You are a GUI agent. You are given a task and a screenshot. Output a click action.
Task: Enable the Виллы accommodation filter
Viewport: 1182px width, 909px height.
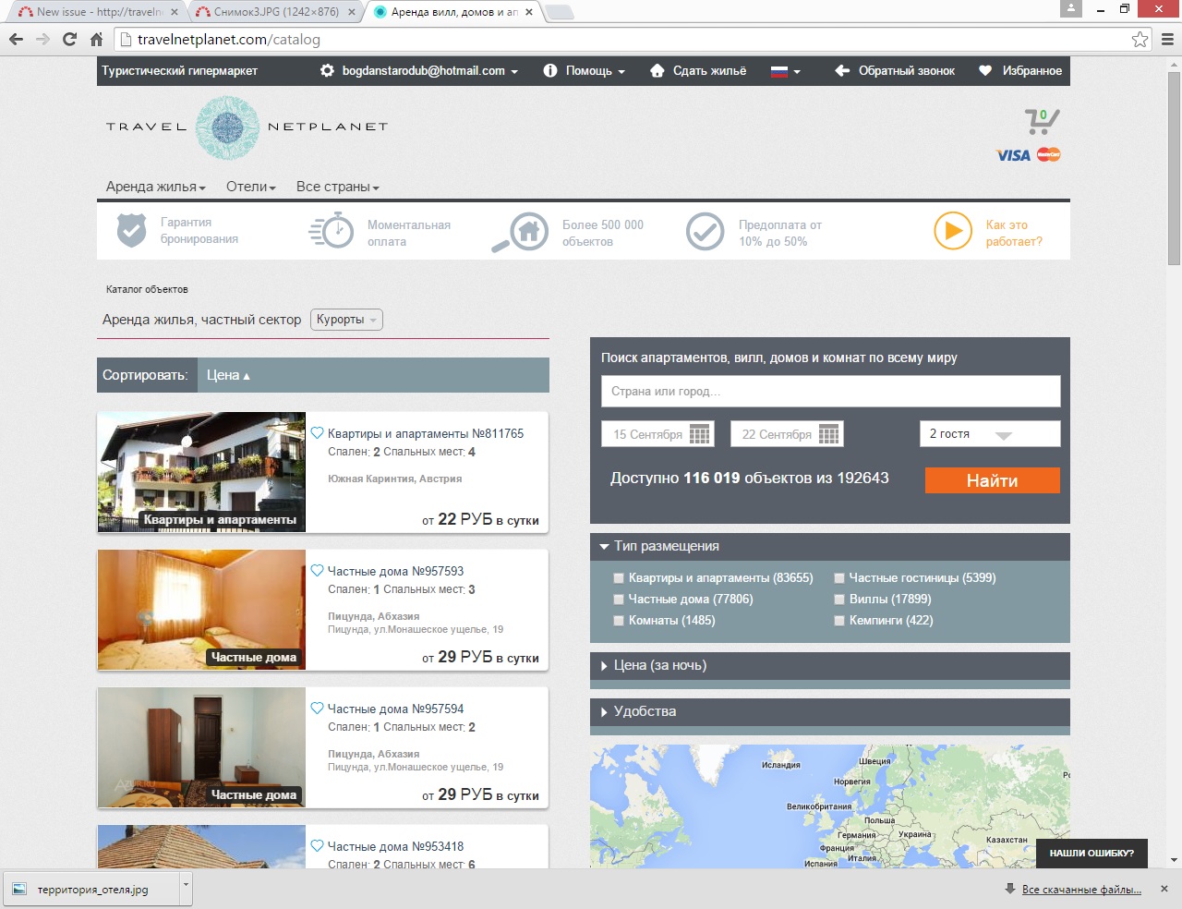point(839,600)
